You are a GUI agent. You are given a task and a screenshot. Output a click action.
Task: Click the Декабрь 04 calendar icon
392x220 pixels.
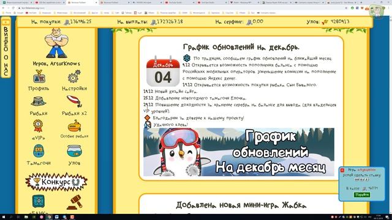(x=163, y=71)
